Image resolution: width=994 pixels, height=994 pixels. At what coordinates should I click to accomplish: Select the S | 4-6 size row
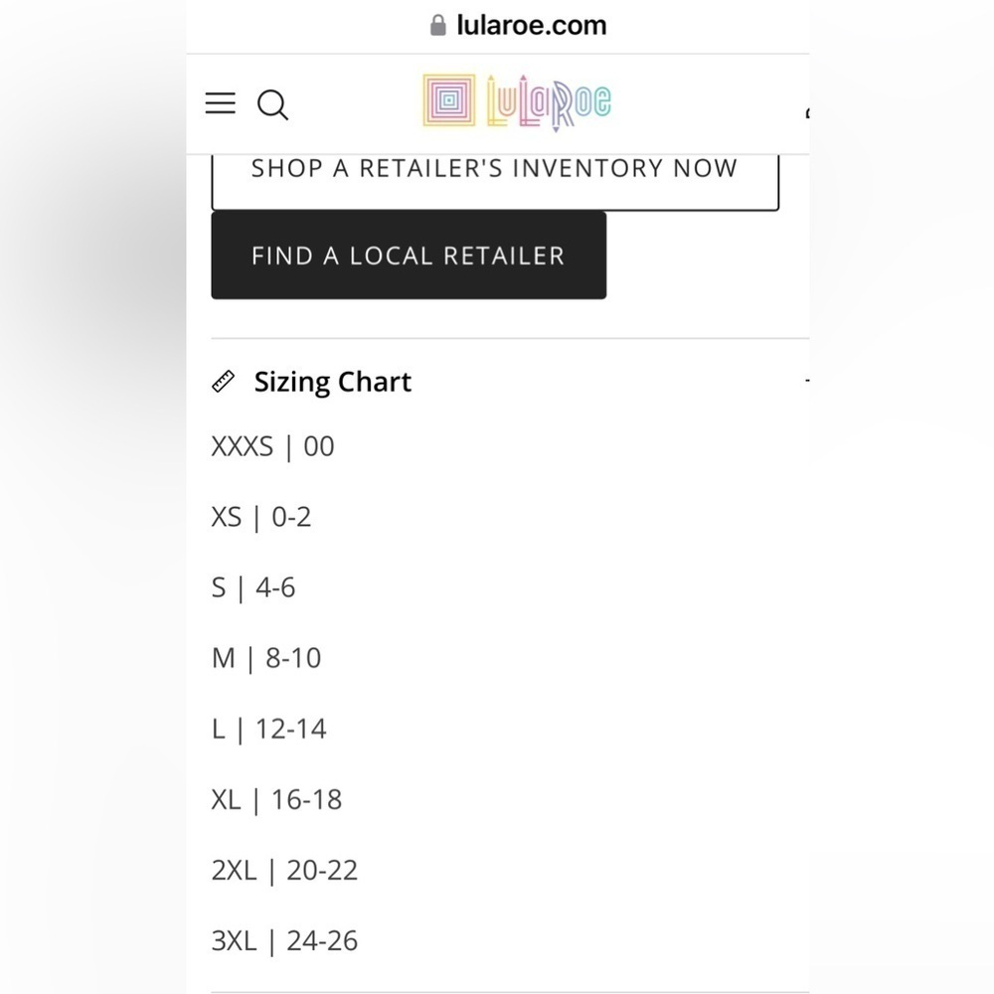pyautogui.click(x=252, y=587)
